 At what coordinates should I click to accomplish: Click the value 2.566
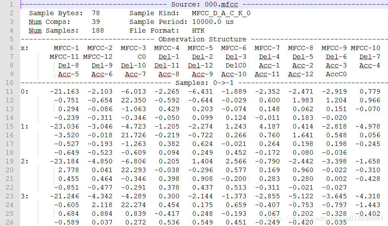(236, 162)
